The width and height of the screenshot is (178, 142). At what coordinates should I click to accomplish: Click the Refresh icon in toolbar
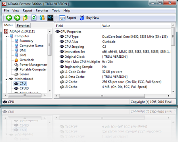point(34,18)
